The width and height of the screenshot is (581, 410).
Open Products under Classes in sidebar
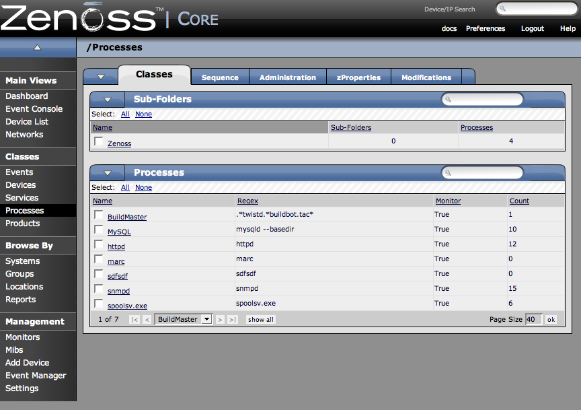click(x=23, y=224)
